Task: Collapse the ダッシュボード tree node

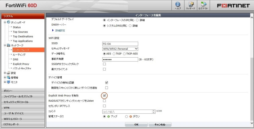Action: 5,22
